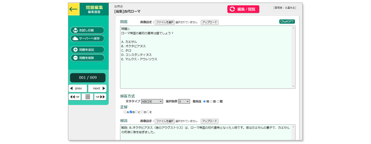Click the 管理者:北島先生 label
Image resolution: width=371 pixels, height=144 pixels.
[x=285, y=8]
